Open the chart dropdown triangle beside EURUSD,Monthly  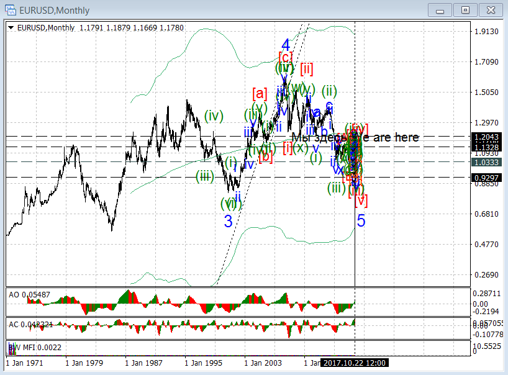[11, 28]
